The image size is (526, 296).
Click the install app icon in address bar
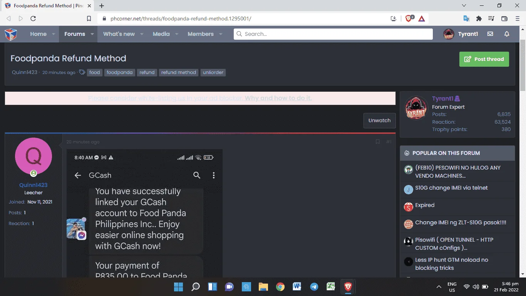pos(393,18)
